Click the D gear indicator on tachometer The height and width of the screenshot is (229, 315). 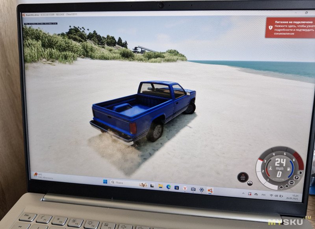[x=279, y=174]
